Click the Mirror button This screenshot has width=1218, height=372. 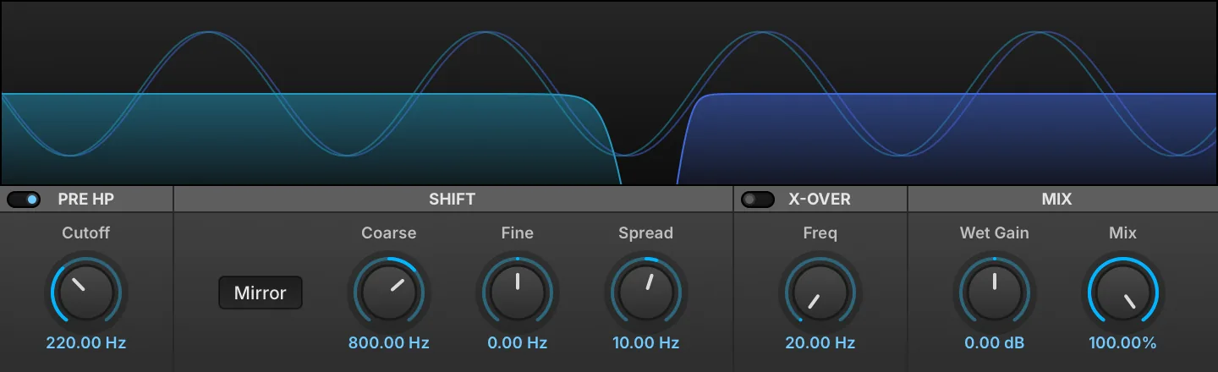click(261, 293)
